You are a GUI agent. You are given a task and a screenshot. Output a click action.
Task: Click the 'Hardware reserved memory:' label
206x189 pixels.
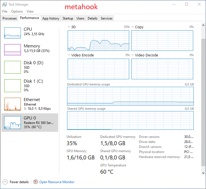click(x=160, y=157)
